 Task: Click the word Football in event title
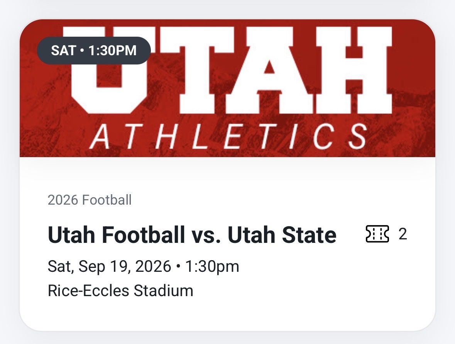143,234
